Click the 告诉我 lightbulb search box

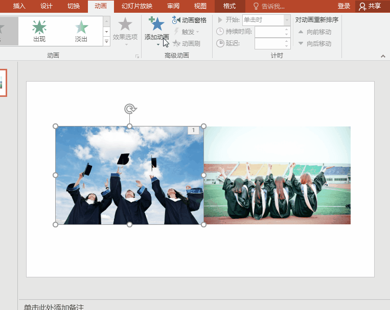(269, 6)
